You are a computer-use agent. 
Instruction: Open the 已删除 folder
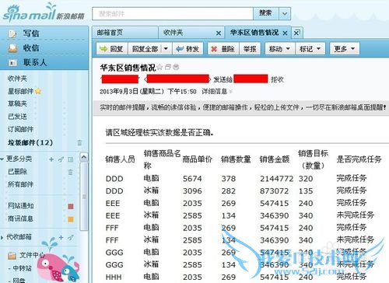[x=17, y=172]
